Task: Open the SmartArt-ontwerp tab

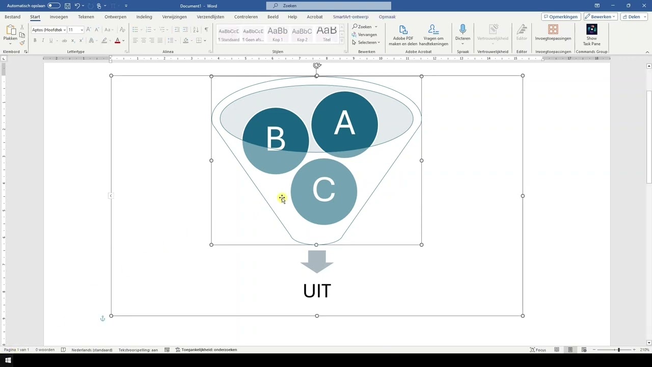Action: point(350,17)
